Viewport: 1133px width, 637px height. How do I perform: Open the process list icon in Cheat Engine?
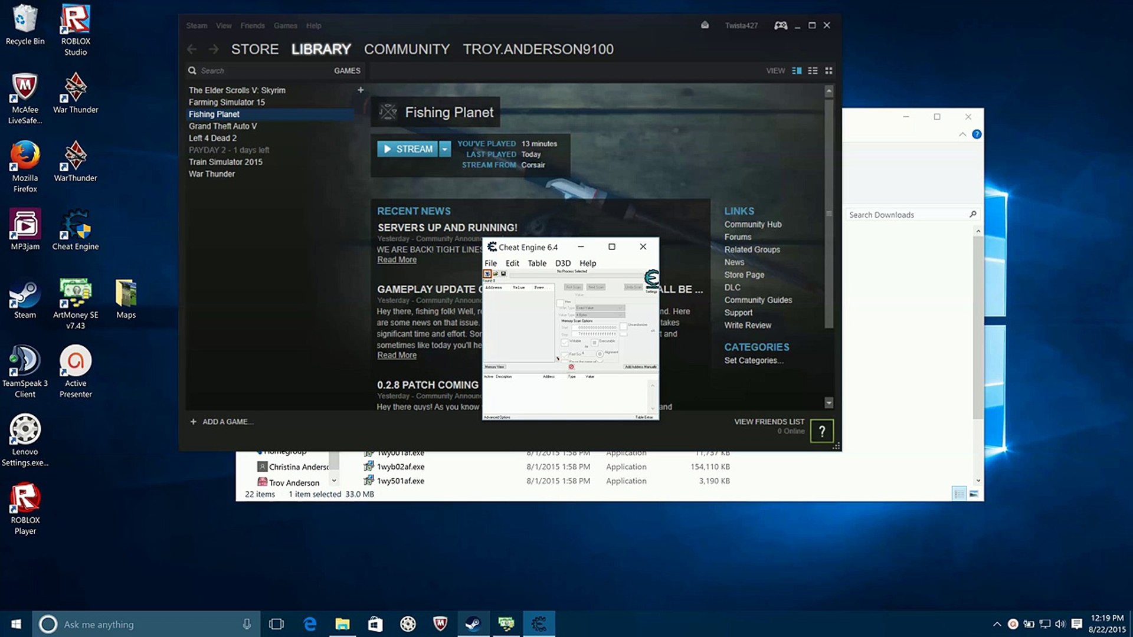(x=487, y=274)
